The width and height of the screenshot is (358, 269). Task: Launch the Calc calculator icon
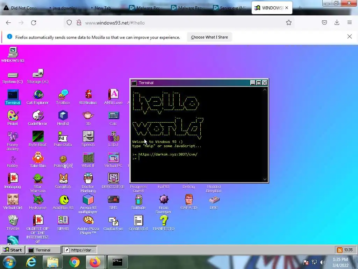pos(113,118)
